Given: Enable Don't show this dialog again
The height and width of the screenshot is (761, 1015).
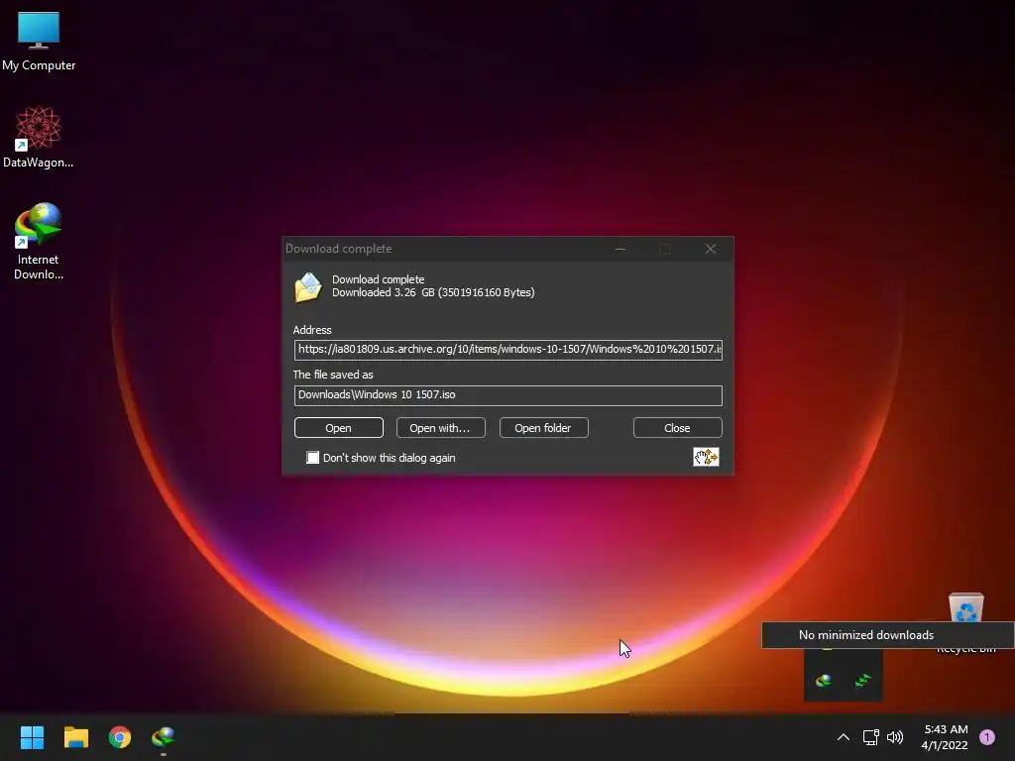Looking at the screenshot, I should (312, 458).
